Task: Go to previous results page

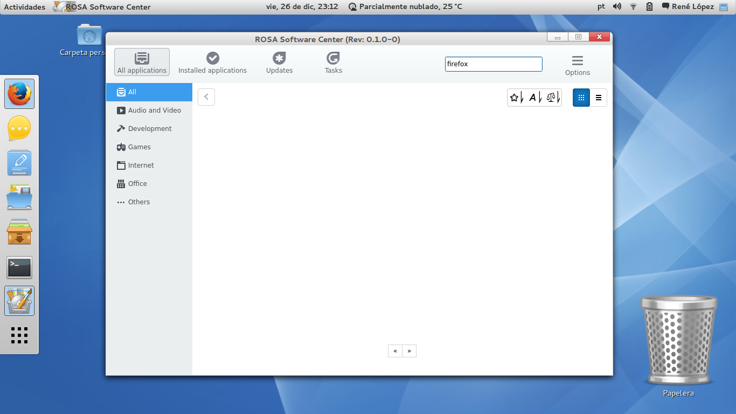Action: tap(395, 351)
